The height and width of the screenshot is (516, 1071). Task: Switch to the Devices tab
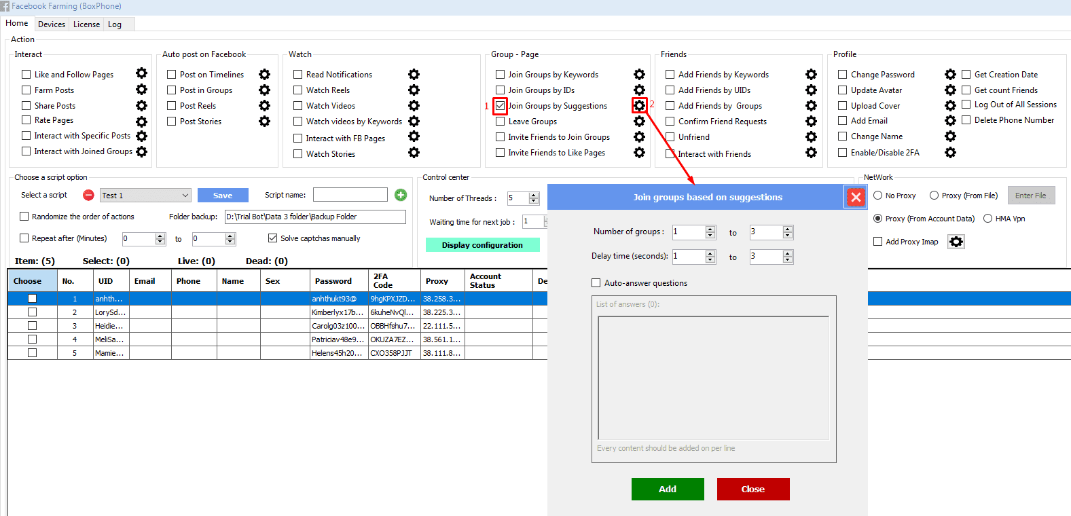click(52, 24)
